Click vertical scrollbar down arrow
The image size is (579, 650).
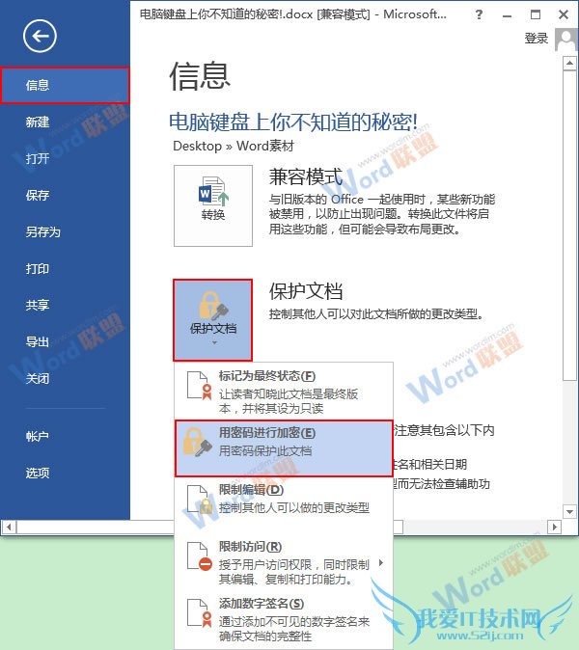[x=569, y=511]
